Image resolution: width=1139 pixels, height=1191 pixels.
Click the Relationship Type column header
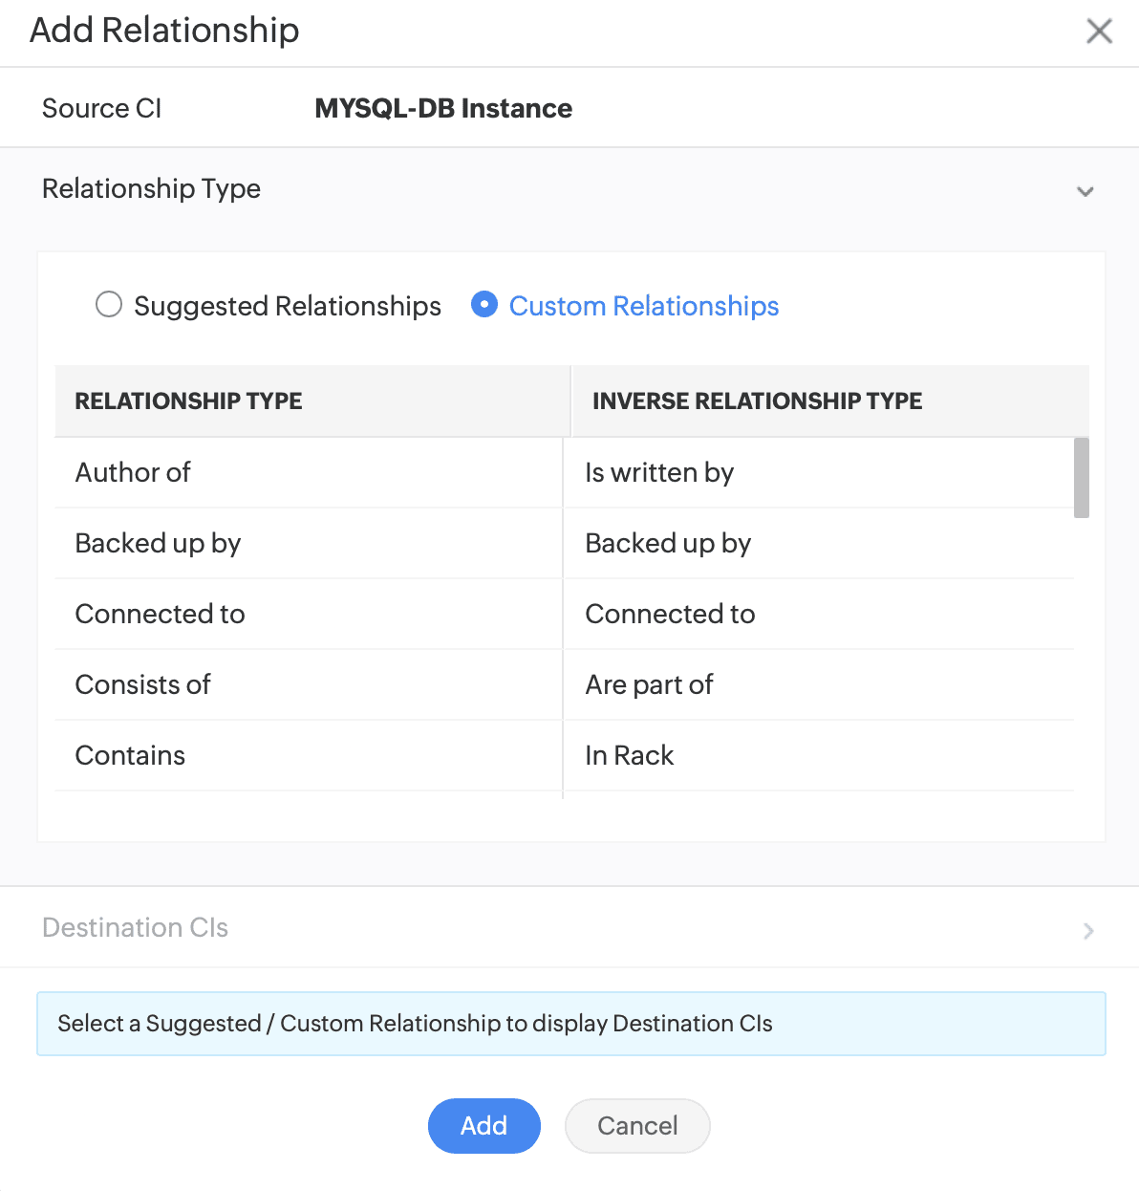pos(188,401)
